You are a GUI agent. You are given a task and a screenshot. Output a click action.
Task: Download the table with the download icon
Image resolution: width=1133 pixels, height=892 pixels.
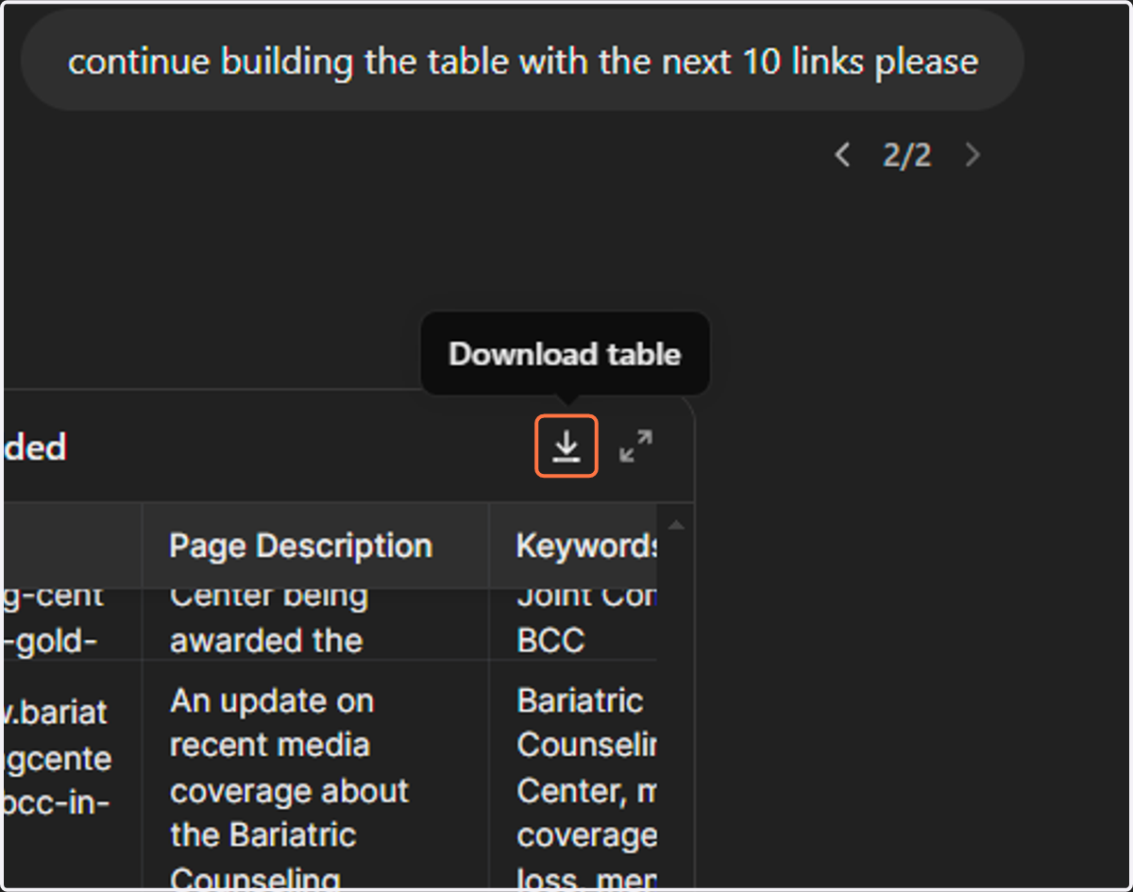[x=566, y=446]
